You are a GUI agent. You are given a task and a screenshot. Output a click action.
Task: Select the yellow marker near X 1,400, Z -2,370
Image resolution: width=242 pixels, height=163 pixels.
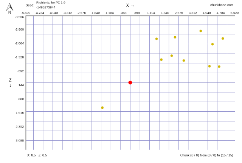157,39
